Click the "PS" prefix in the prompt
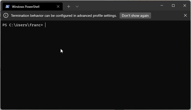191x110 pixels. click(5, 25)
